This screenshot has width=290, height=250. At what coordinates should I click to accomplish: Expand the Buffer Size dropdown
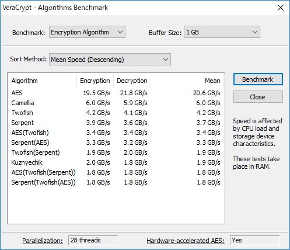coord(222,32)
